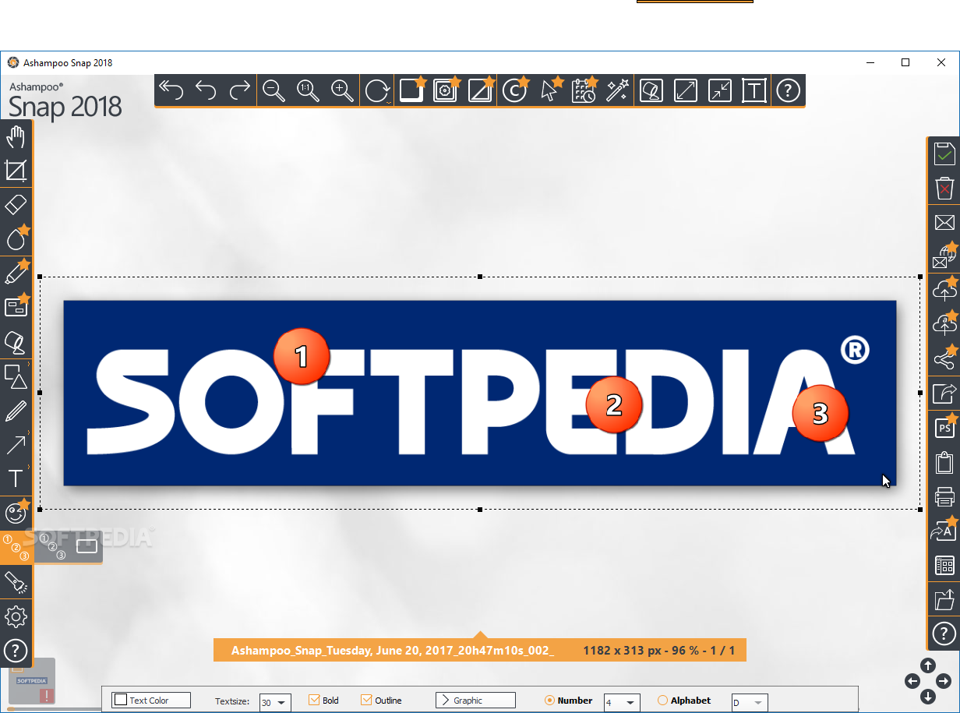960x713 pixels.
Task: Select the Blur droplet tool
Action: point(16,238)
